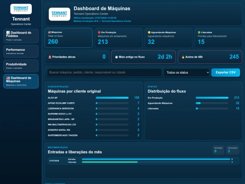This screenshot has width=245, height=184.
Task: Click the Aguardando Máquinas distribution bar
Action: pos(212,103)
